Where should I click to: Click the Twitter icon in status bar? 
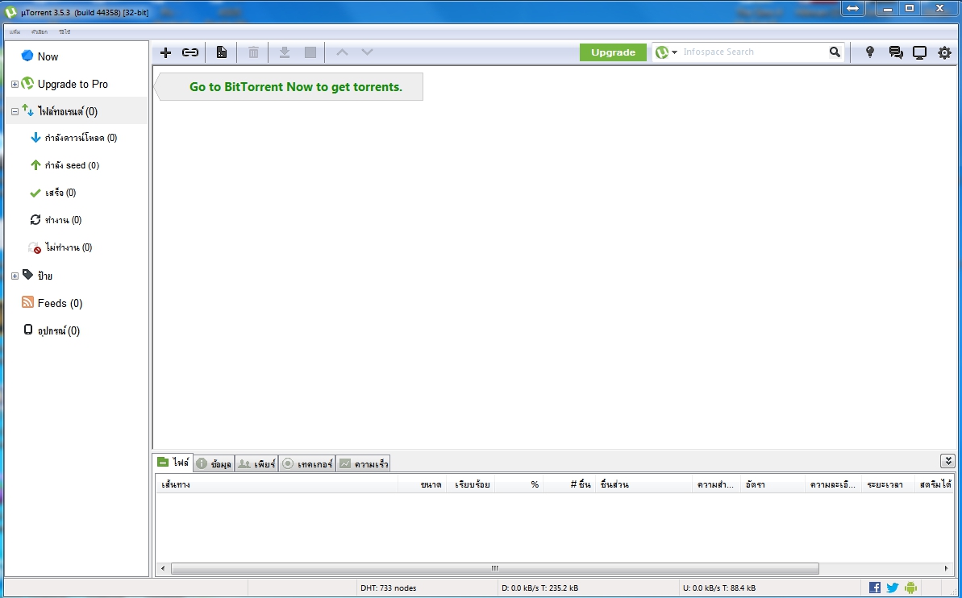click(893, 588)
